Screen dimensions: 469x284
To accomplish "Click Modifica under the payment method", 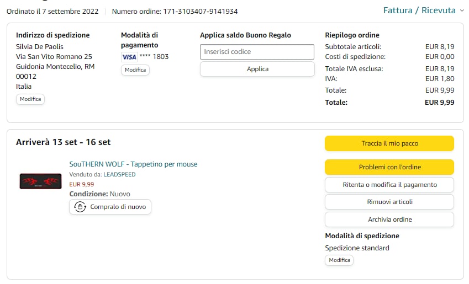I will 135,70.
